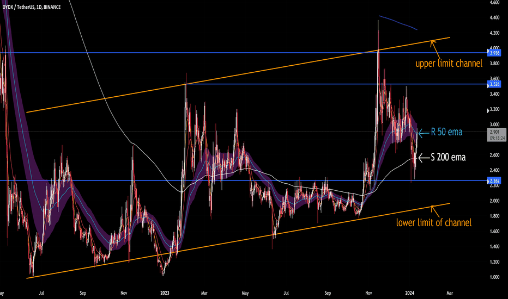Screen dimensions: 508x299
Task: Click the 1.600 price axis label
Action: 494,231
